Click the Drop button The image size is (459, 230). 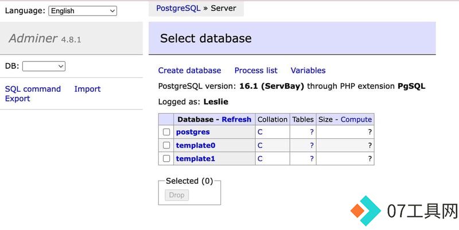pyautogui.click(x=177, y=195)
